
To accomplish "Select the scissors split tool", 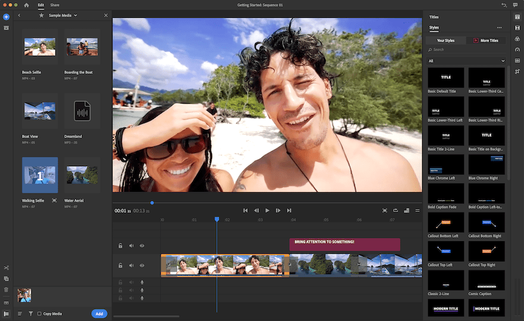I will click(x=6, y=267).
